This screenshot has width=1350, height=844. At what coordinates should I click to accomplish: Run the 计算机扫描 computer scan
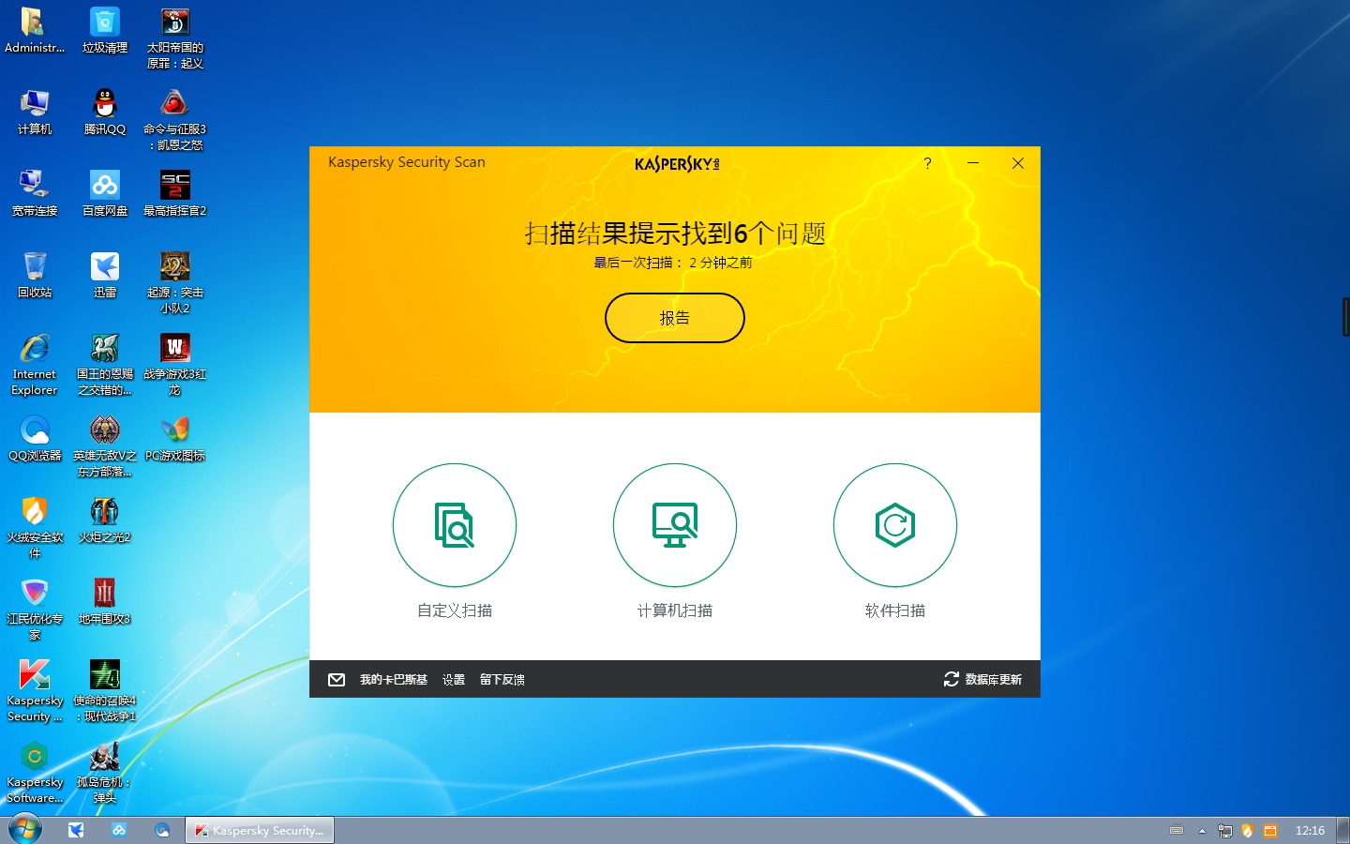coord(674,525)
